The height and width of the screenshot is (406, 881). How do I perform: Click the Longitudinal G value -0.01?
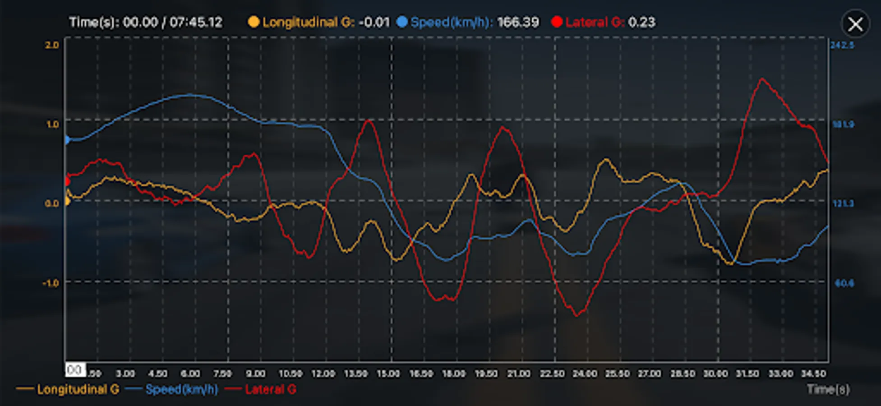(x=374, y=22)
